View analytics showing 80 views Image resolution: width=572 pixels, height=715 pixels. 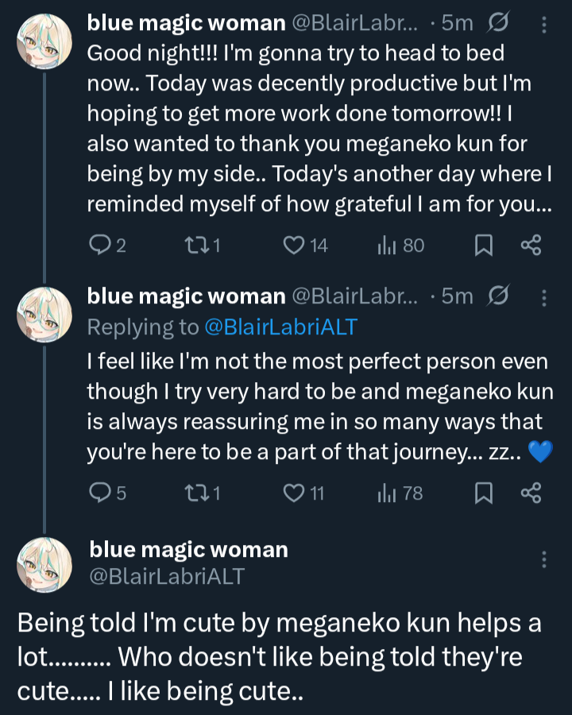[x=387, y=245]
